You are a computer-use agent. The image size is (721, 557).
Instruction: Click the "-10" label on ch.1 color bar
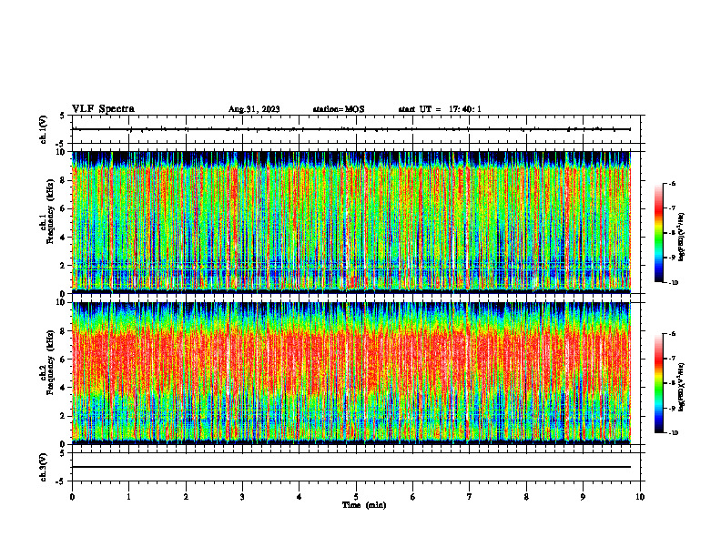point(674,283)
